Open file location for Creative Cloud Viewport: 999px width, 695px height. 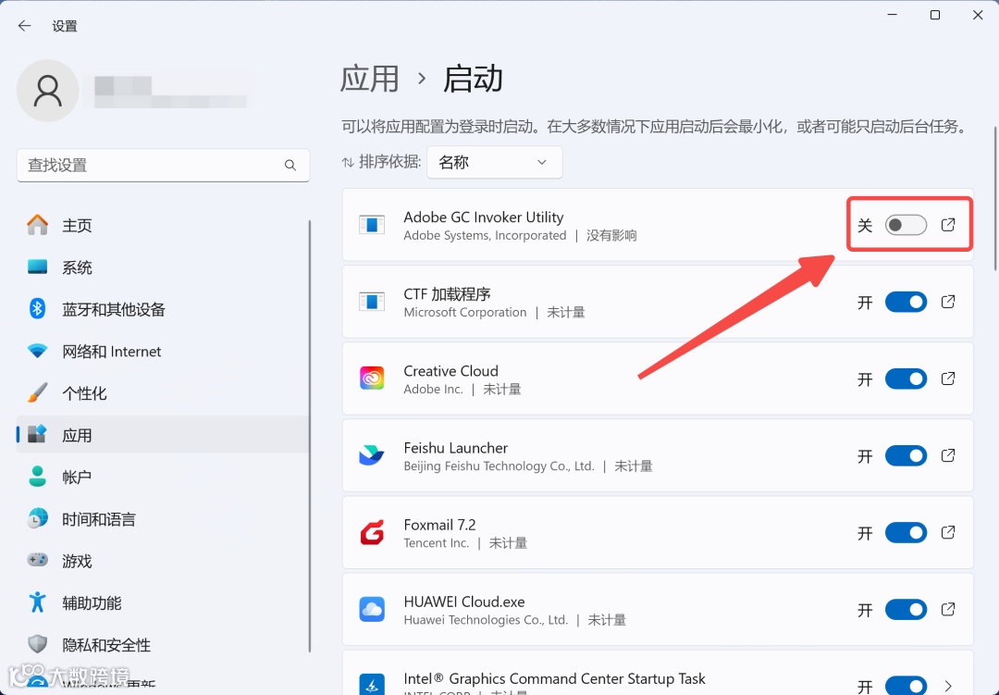(948, 379)
